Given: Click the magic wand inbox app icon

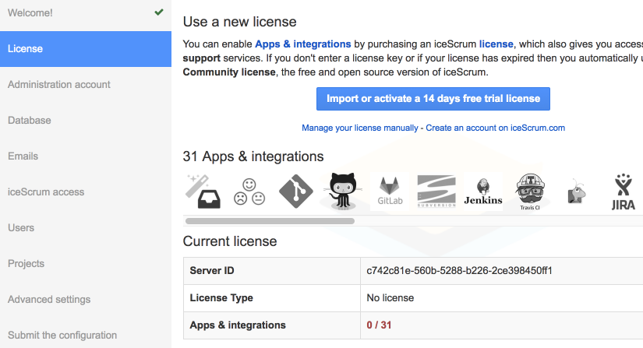Looking at the screenshot, I should click(x=201, y=192).
